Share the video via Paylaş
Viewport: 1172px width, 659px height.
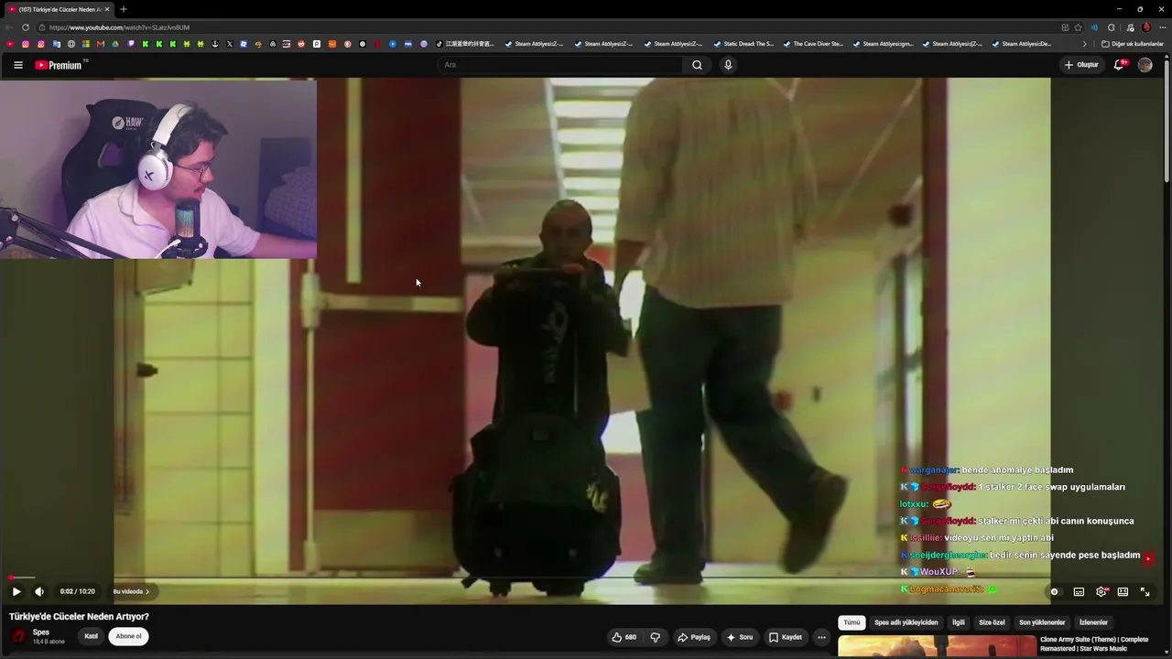point(693,637)
